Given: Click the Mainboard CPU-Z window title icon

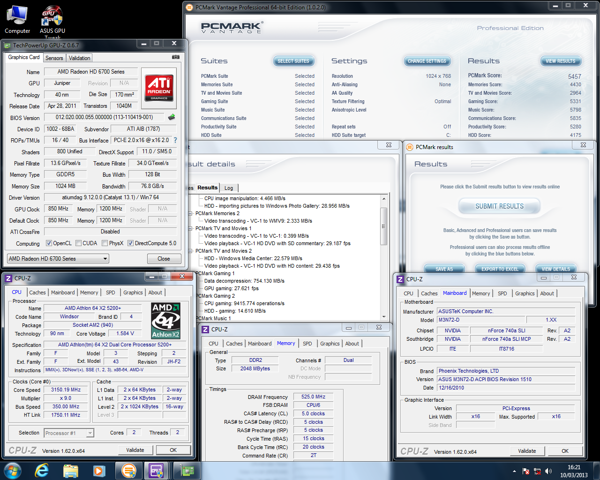Looking at the screenshot, I should tap(400, 279).
